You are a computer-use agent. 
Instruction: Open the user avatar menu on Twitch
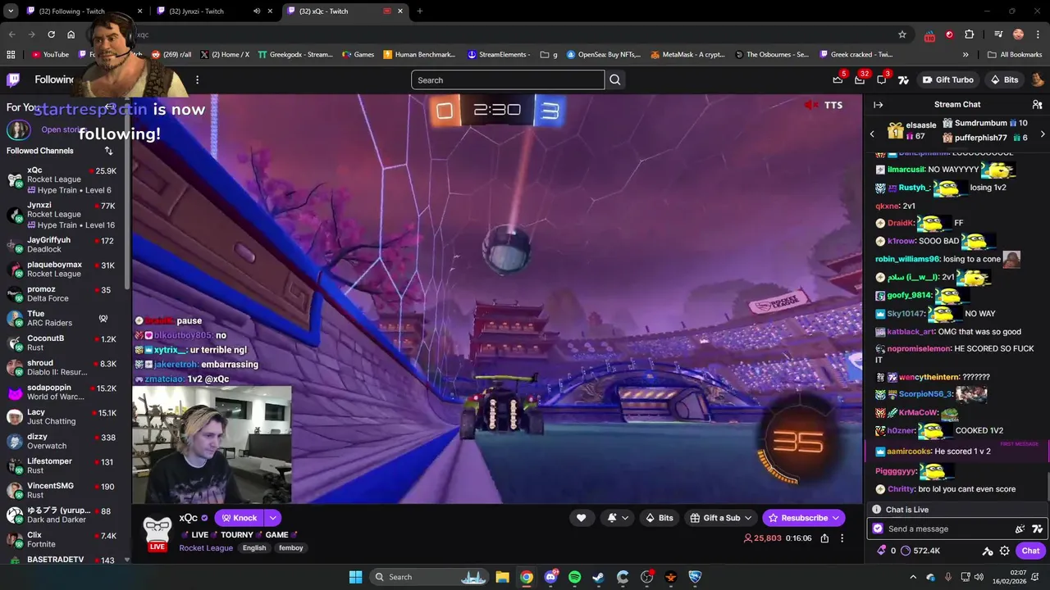pyautogui.click(x=1037, y=79)
